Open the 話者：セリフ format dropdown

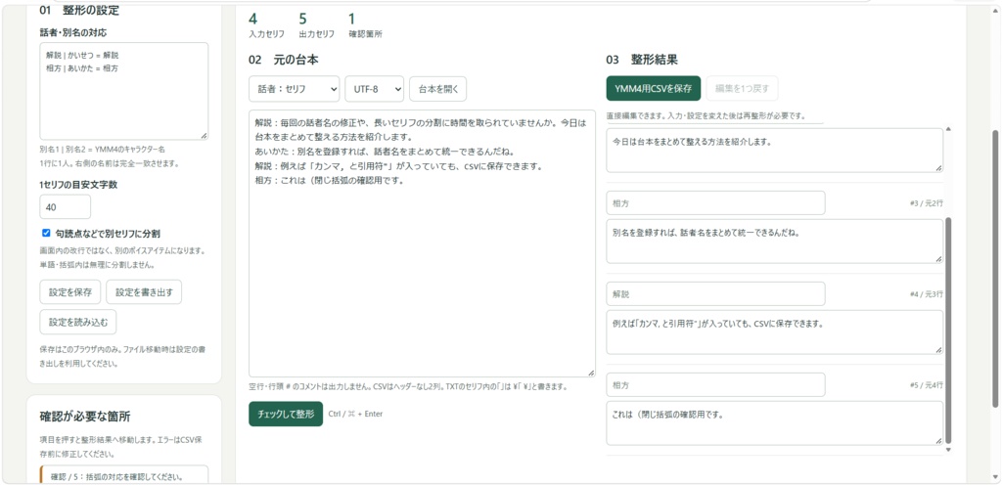coord(294,89)
